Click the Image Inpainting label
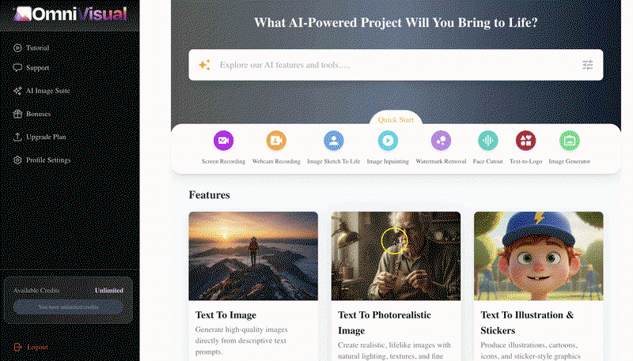Screen dimensions: 633x361 pyautogui.click(x=388, y=161)
